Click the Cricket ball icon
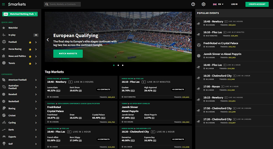273x149 pixels. tap(4, 115)
